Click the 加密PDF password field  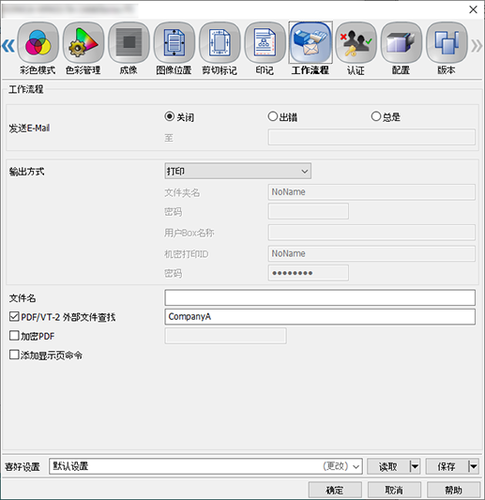click(225, 336)
